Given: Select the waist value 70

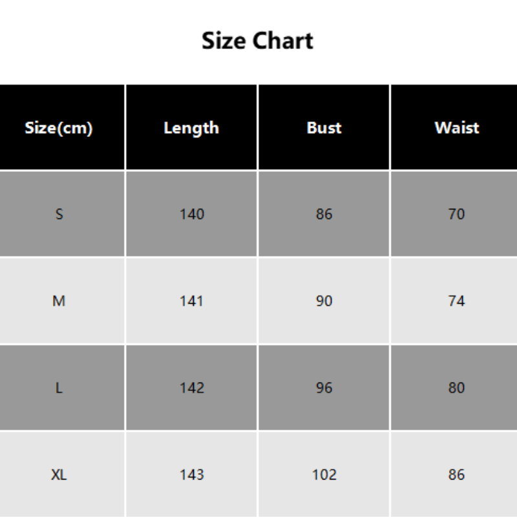Looking at the screenshot, I should [x=456, y=214].
